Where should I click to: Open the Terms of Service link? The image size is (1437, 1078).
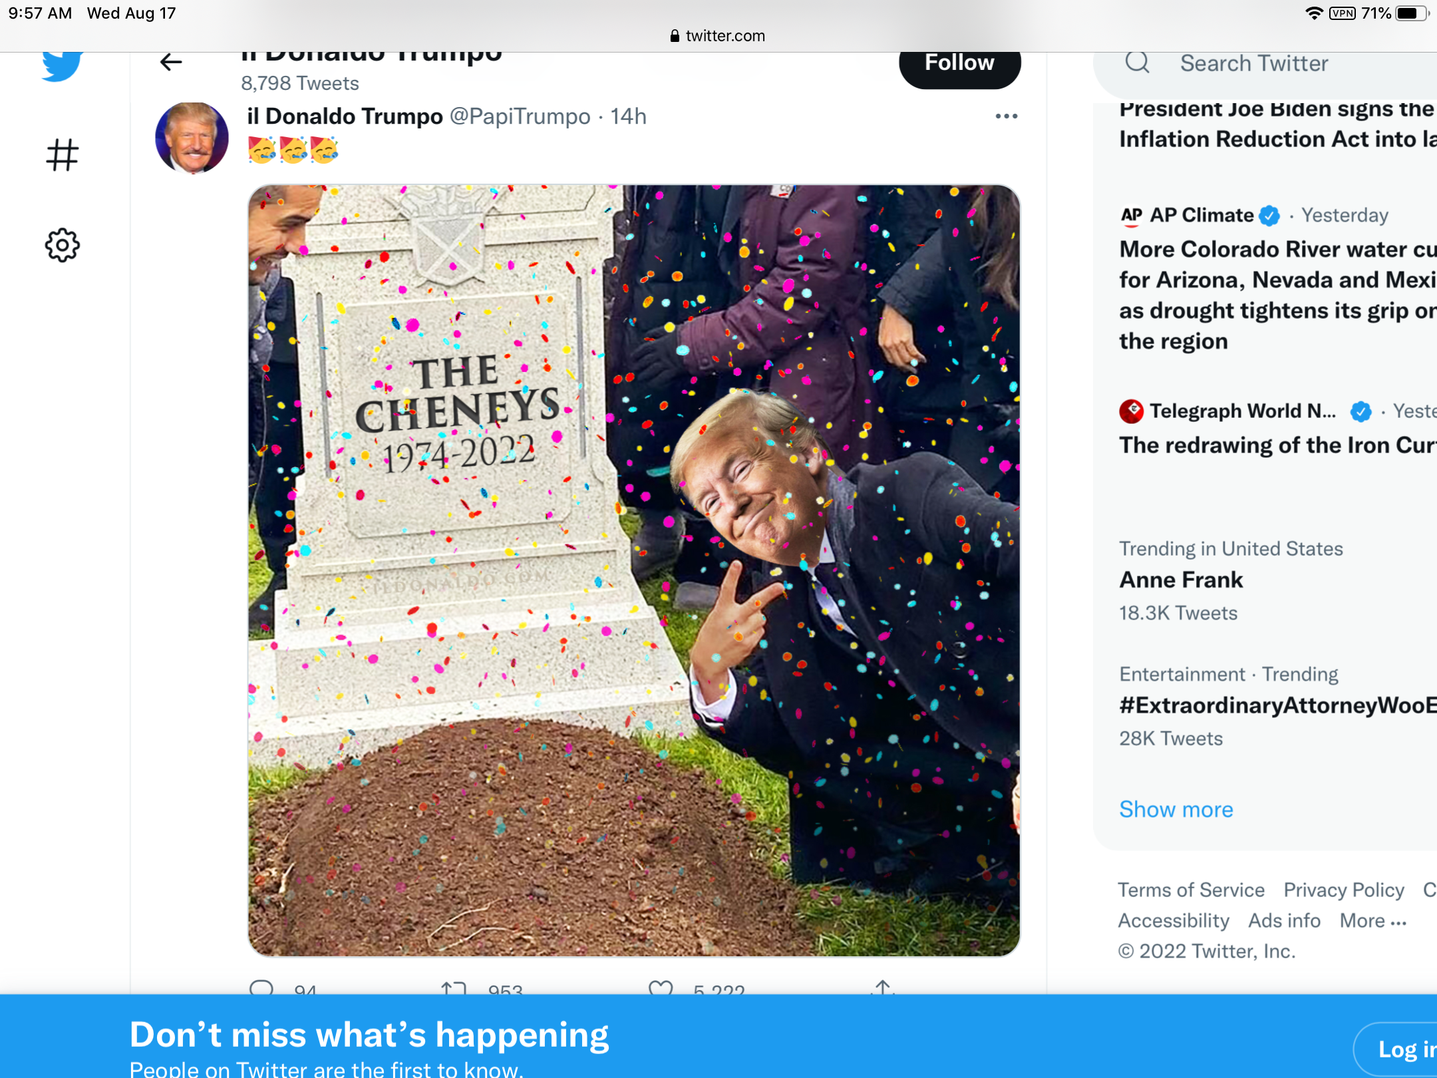[x=1191, y=890]
